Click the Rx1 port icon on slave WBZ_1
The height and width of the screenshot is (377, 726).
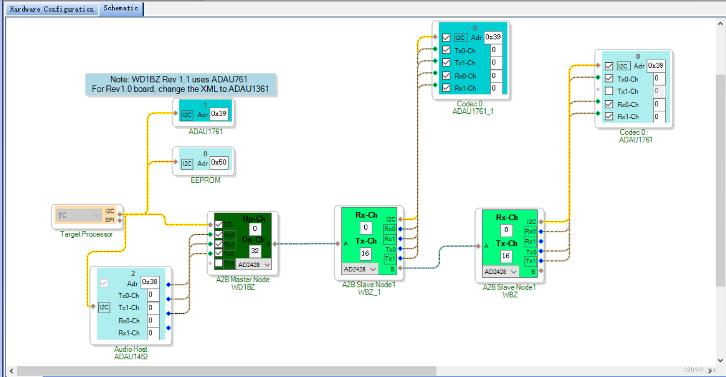pos(390,239)
